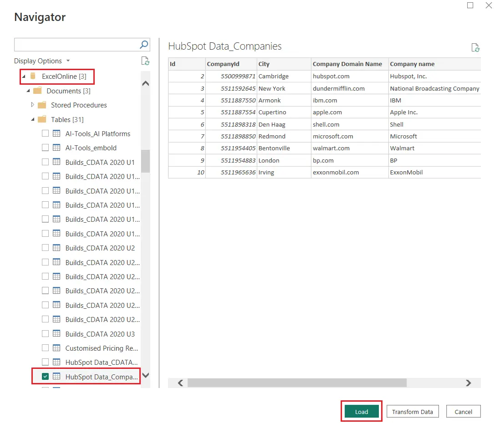Uncheck the HubSpot Data_Compa table

pos(44,376)
